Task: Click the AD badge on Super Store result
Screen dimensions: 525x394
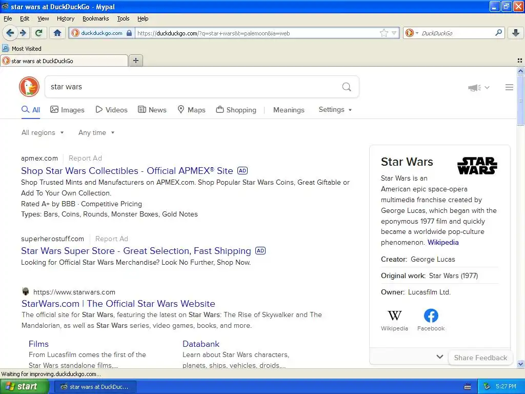Action: pyautogui.click(x=260, y=250)
